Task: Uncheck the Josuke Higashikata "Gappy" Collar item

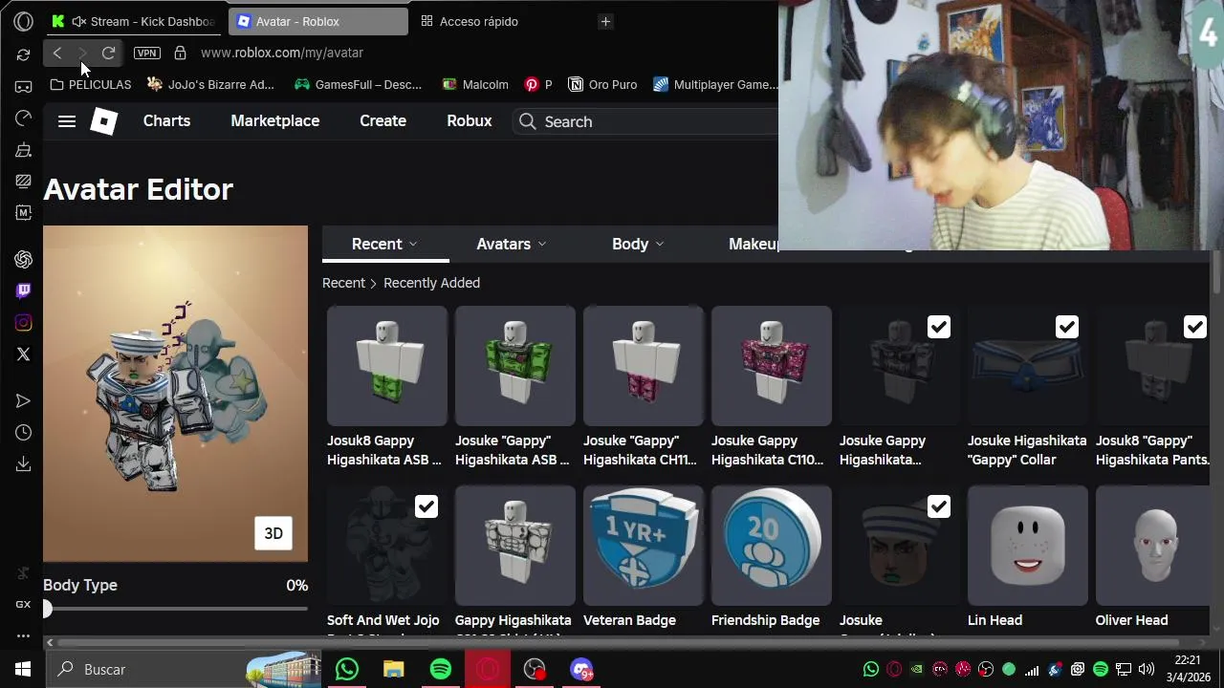Action: [1067, 327]
